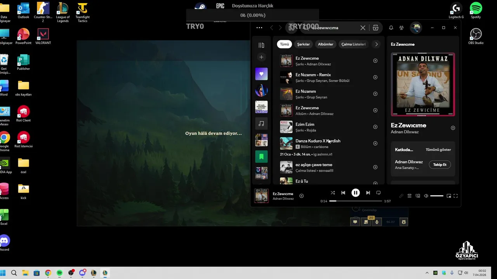This screenshot has height=279, width=497.
Task: Select the Çalma Listeleri filter chip
Action: [353, 44]
